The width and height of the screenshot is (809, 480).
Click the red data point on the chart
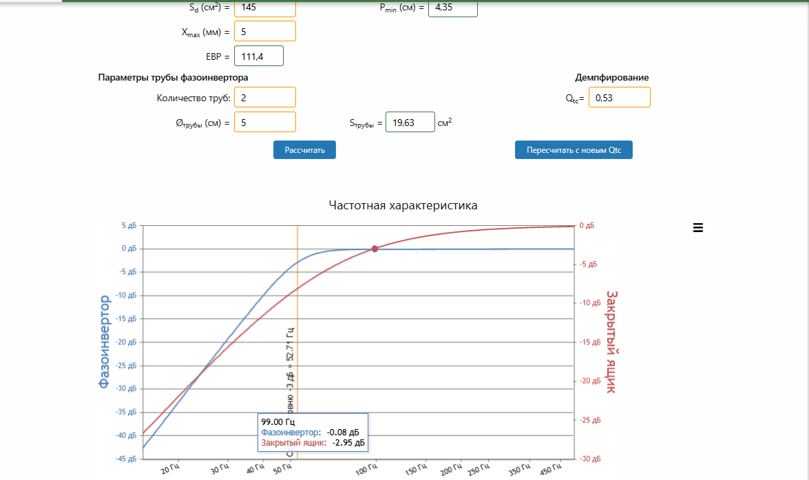pos(375,249)
